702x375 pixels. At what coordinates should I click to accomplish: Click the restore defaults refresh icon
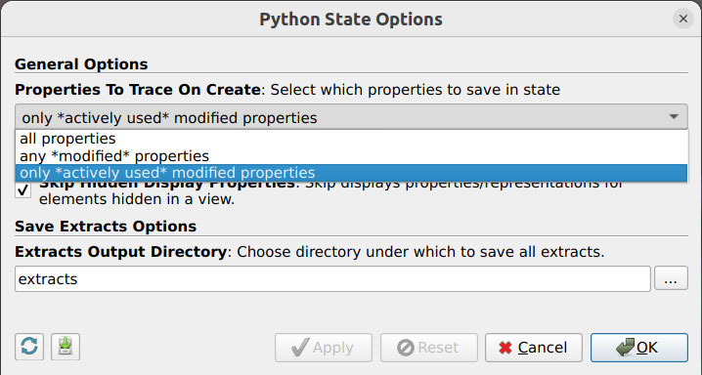[29, 347]
